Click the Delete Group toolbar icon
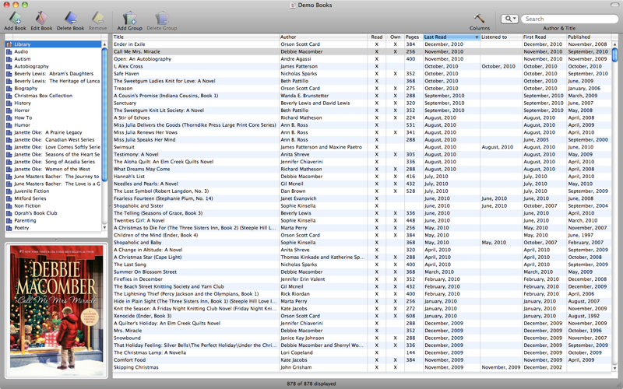 pyautogui.click(x=162, y=18)
